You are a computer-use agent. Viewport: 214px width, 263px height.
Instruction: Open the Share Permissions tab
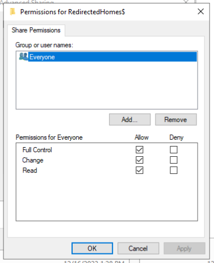[36, 30]
